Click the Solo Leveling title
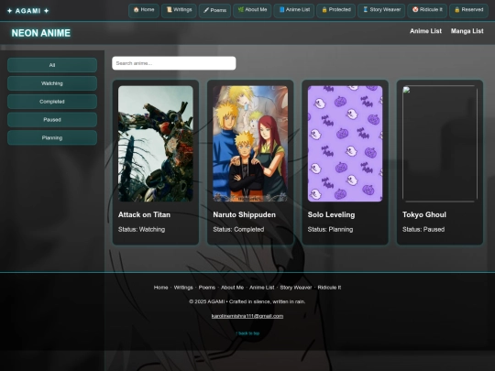The width and height of the screenshot is (495, 371). pyautogui.click(x=331, y=214)
